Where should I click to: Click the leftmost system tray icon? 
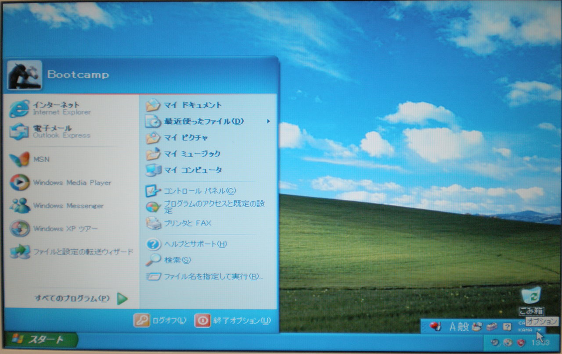tap(494, 342)
